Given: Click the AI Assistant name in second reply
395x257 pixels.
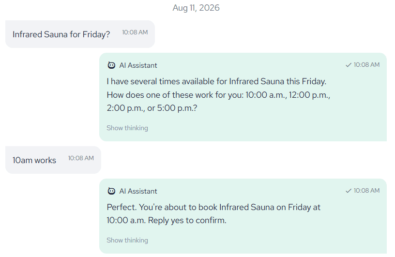Looking at the screenshot, I should tap(138, 191).
